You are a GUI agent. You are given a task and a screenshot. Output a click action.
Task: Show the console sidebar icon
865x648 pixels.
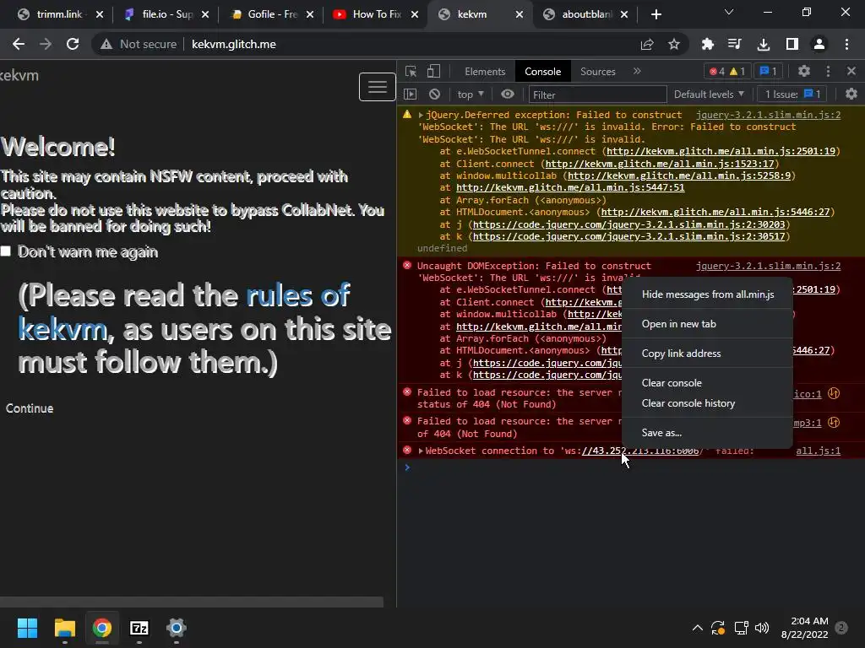pos(410,94)
